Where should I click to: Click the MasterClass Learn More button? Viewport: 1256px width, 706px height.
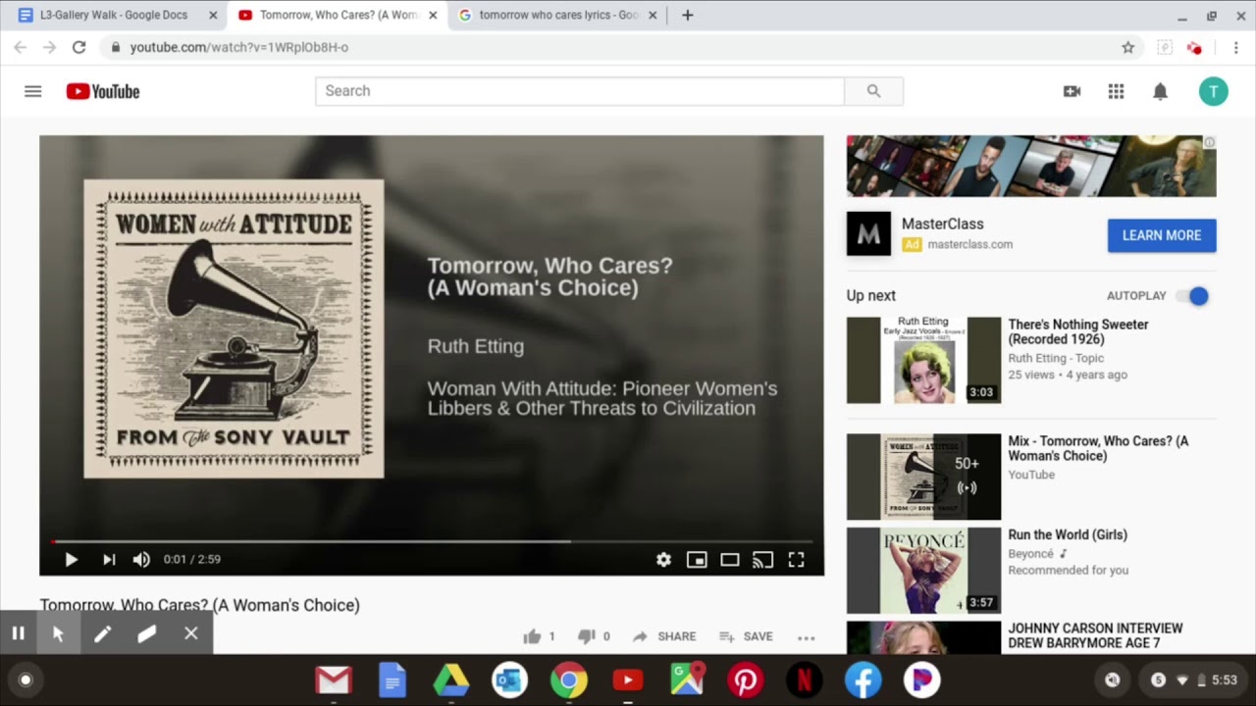(1162, 235)
